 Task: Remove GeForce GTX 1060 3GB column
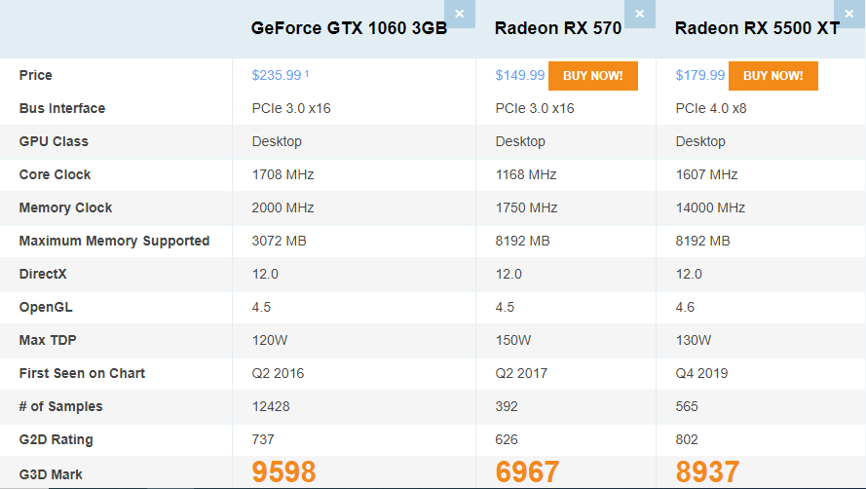[x=460, y=14]
